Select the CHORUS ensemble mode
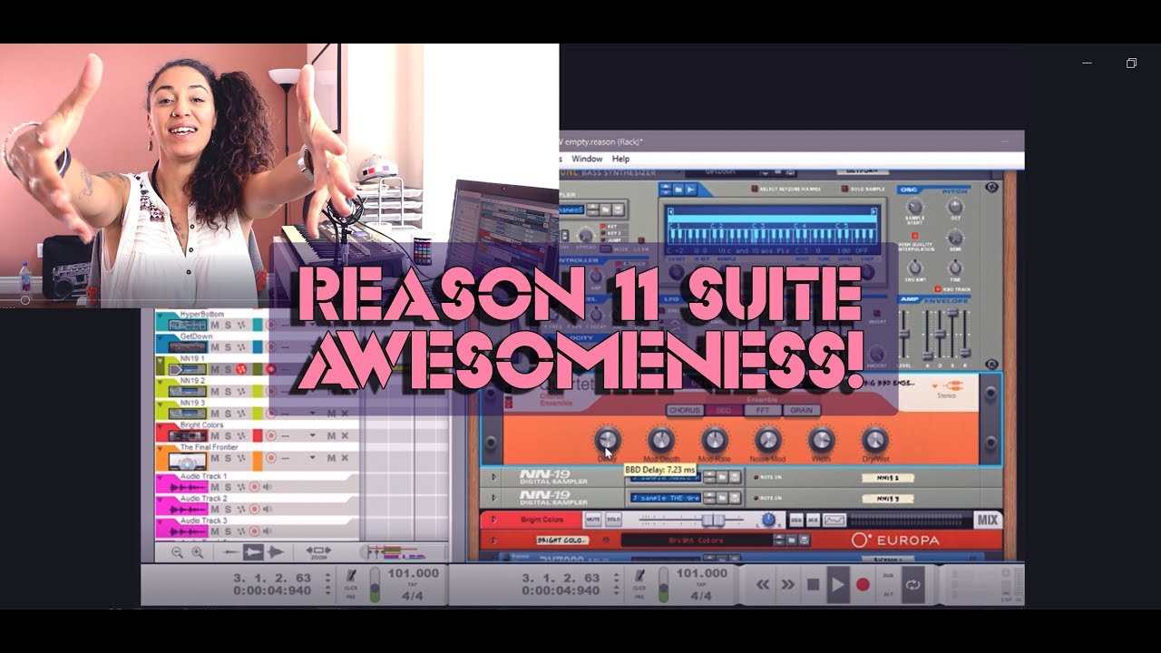This screenshot has width=1161, height=653. pos(685,410)
